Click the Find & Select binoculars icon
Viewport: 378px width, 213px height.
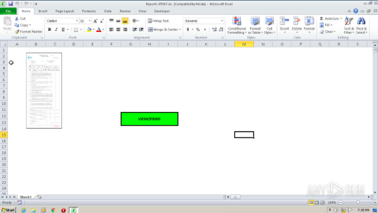coord(361,26)
